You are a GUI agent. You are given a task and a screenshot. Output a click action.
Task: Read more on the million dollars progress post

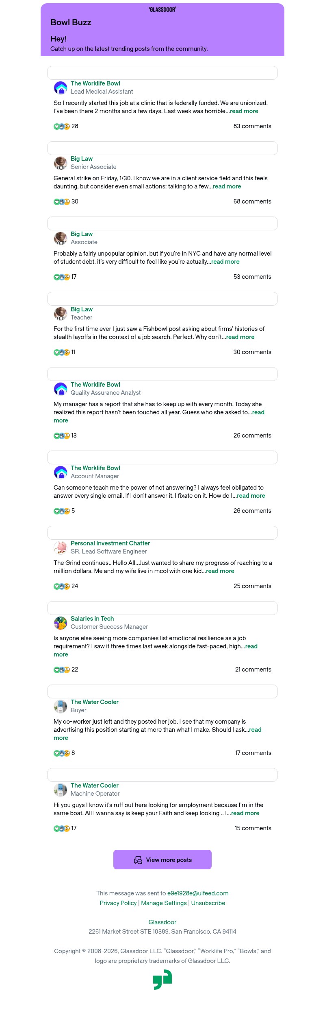(219, 571)
